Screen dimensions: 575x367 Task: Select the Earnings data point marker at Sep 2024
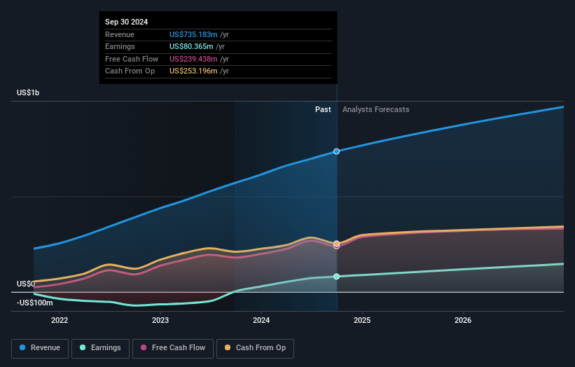pyautogui.click(x=336, y=277)
